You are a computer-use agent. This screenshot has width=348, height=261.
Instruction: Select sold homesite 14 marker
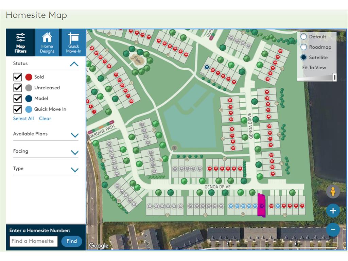(209, 169)
